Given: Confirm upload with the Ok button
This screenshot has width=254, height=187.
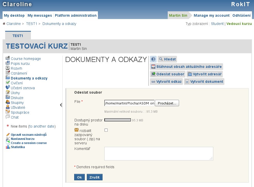Looking at the screenshot, I should [x=79, y=177].
